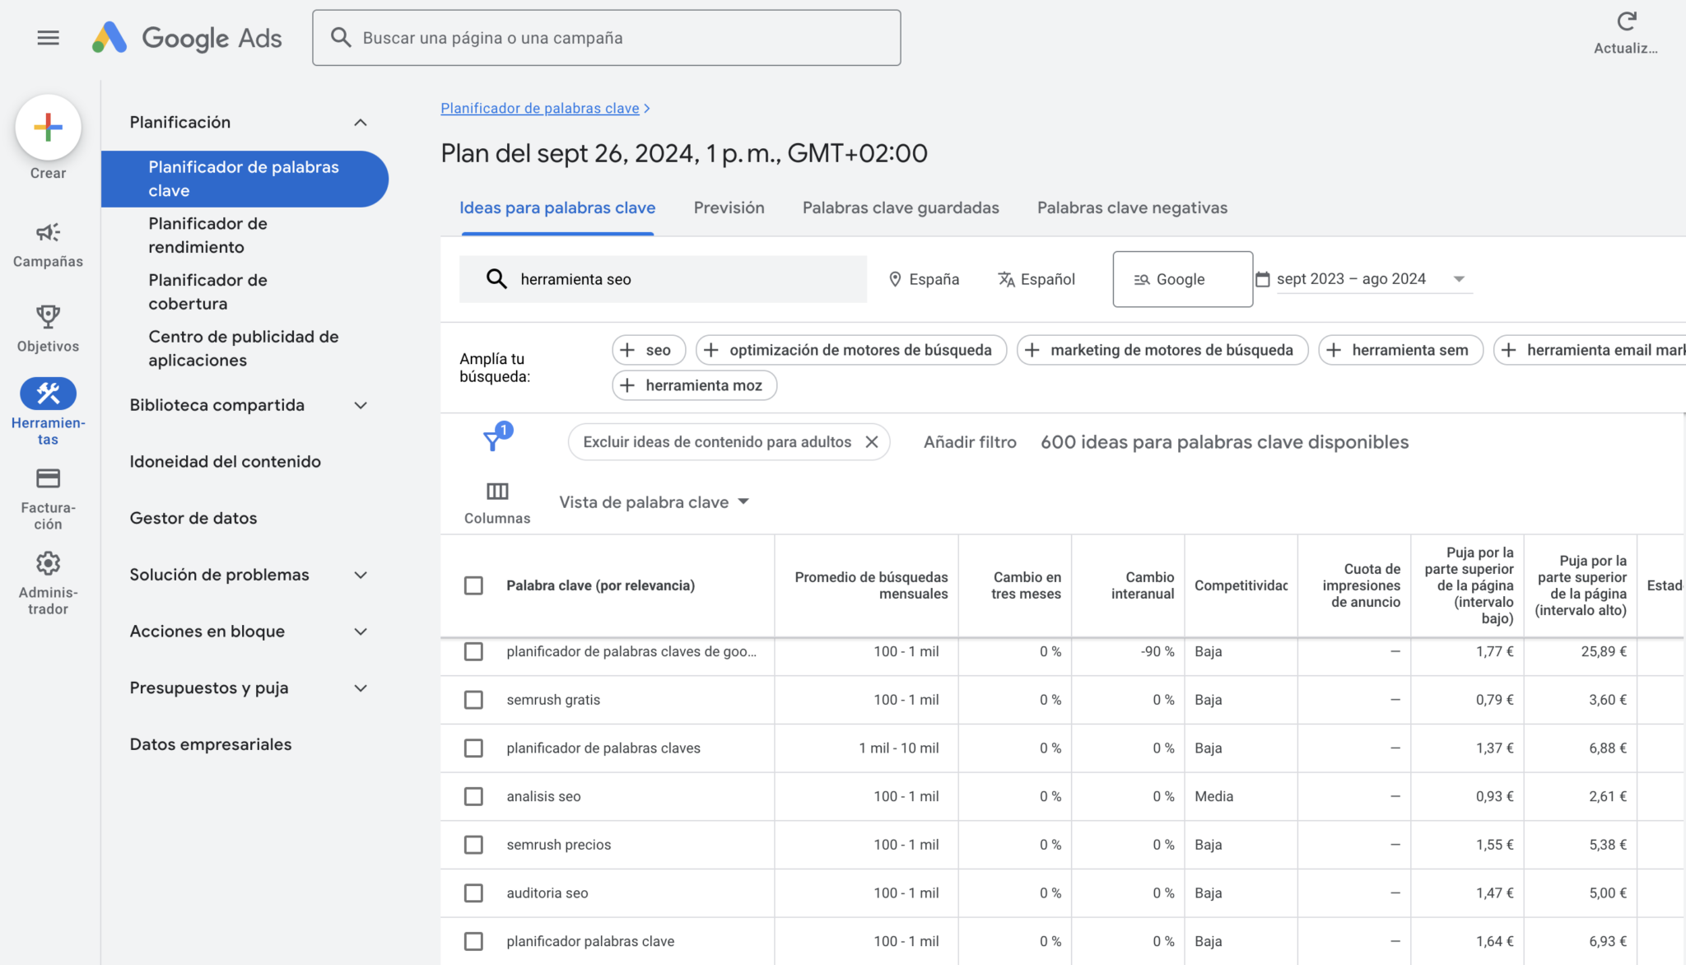Click Añadir filtro

pos(970,442)
